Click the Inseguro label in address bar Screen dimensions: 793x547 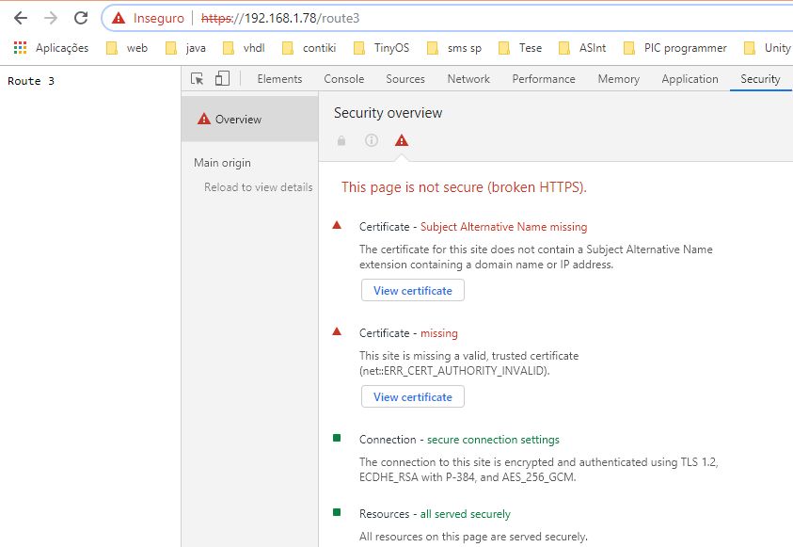tap(159, 18)
